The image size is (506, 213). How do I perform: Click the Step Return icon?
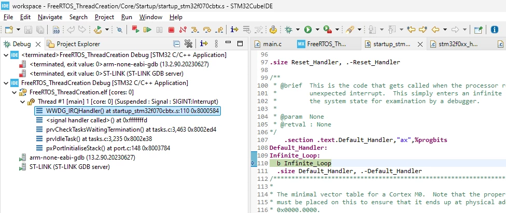click(219, 30)
